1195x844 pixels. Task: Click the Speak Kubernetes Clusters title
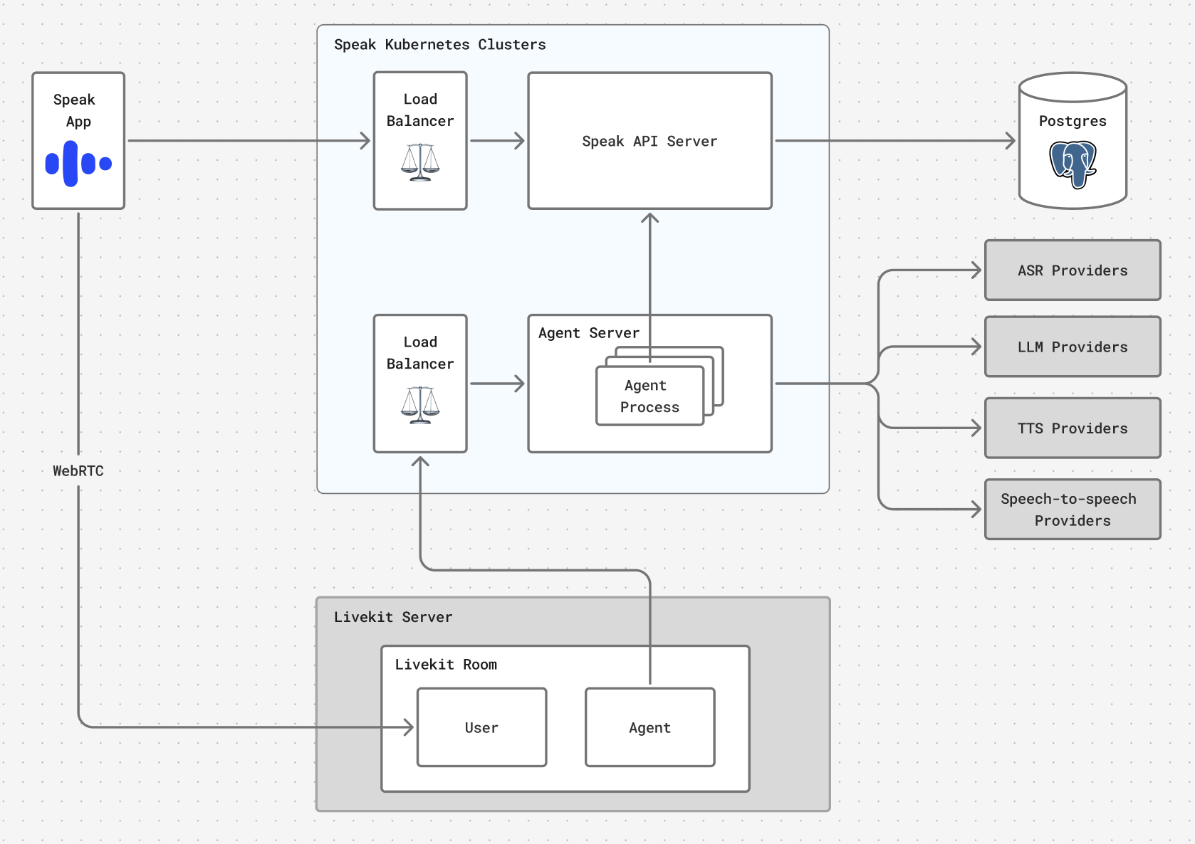(x=439, y=45)
